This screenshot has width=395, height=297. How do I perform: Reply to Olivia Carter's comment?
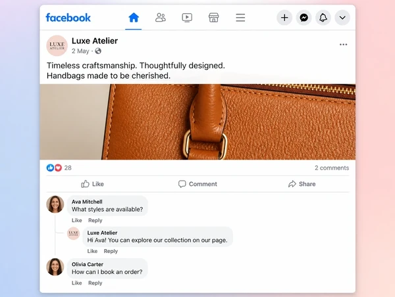[x=95, y=283]
